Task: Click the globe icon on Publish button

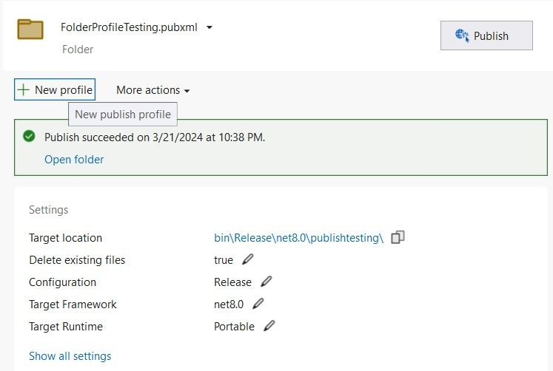Action: [462, 35]
